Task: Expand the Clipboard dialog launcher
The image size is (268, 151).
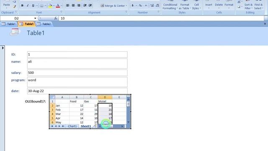Action: pos(16,12)
